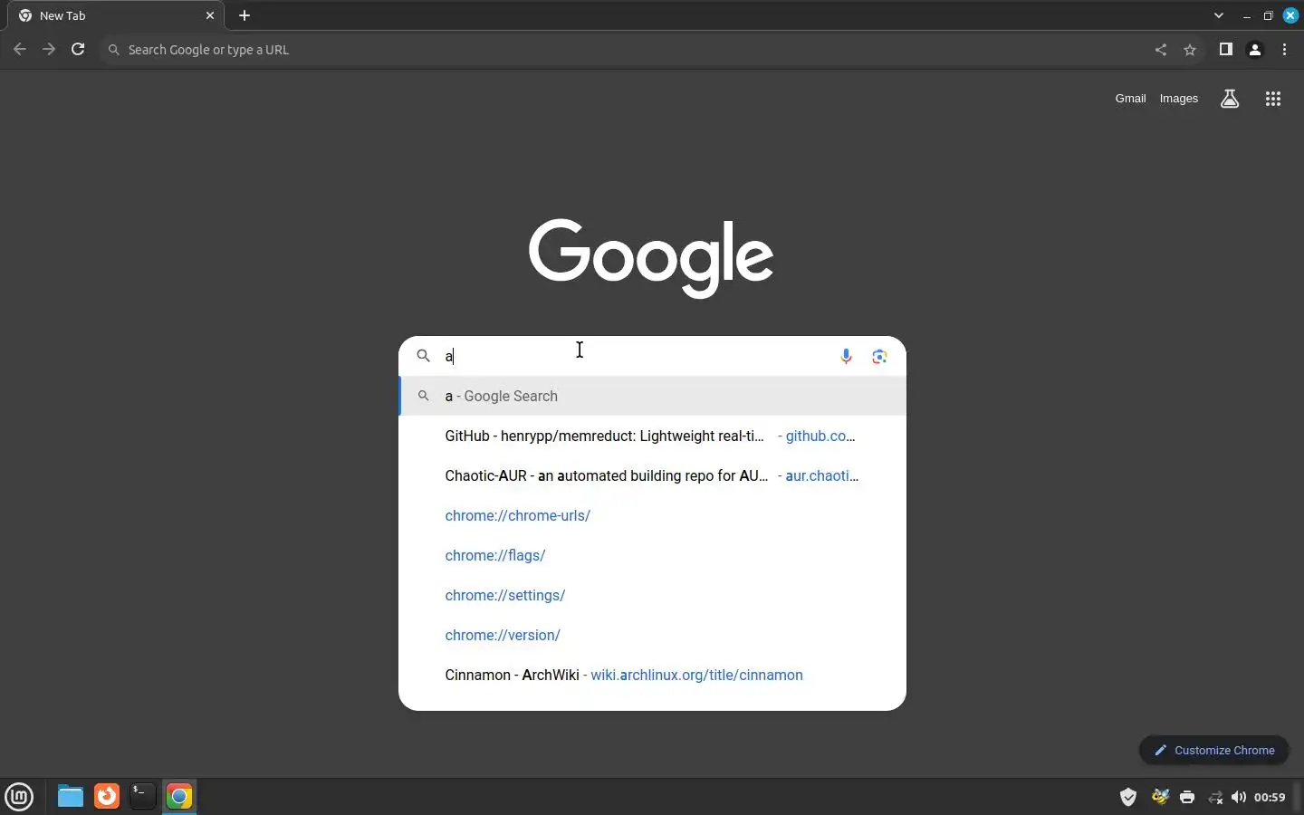Search by image with Lens icon
1304x815 pixels.
(879, 356)
